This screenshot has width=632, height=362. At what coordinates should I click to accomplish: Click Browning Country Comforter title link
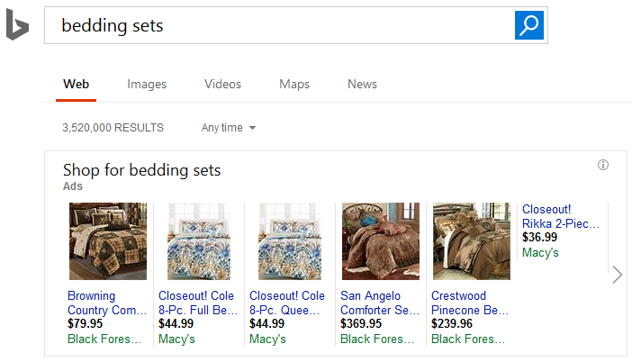click(105, 303)
